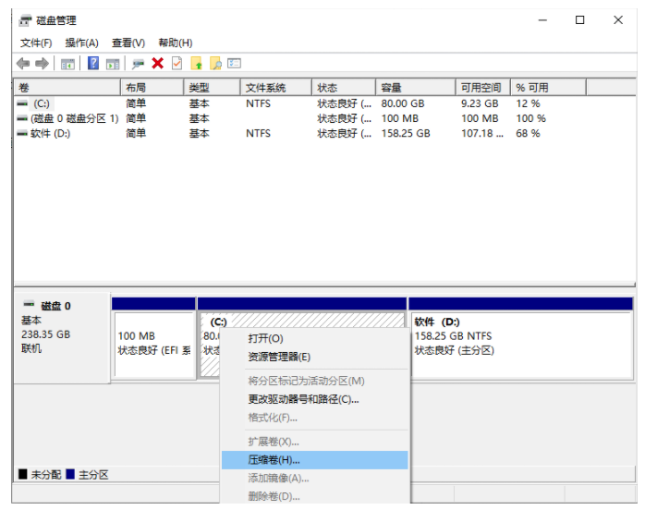Viewport: 645px width, 510px height.
Task: Choose 打开(O) from context menu
Action: click(265, 338)
